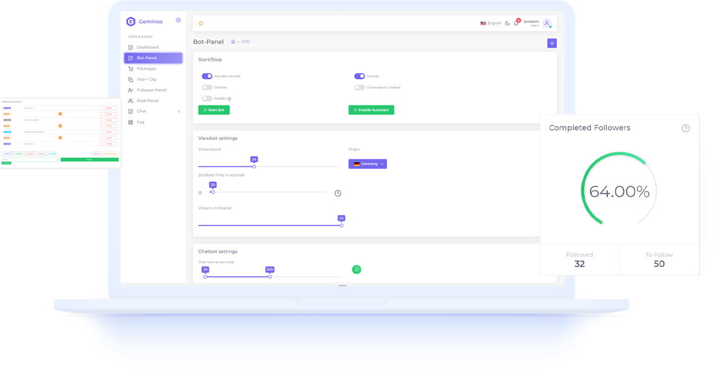Click the purple settings gear button
This screenshot has width=721, height=381.
tap(552, 43)
